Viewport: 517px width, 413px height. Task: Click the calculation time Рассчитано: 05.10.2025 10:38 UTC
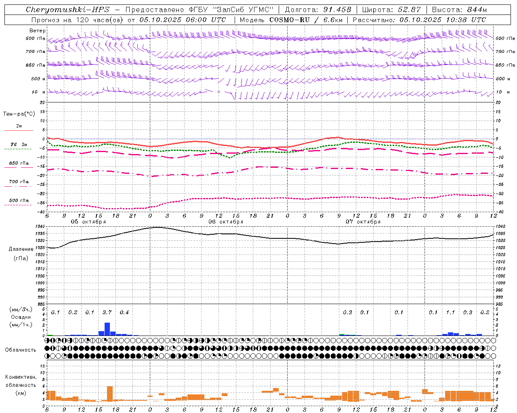tap(419, 20)
